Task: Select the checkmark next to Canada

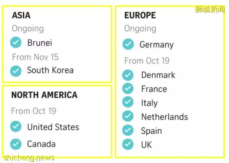Action: pyautogui.click(x=16, y=144)
